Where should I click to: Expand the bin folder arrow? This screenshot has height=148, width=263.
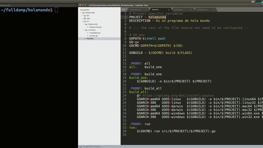83,16
